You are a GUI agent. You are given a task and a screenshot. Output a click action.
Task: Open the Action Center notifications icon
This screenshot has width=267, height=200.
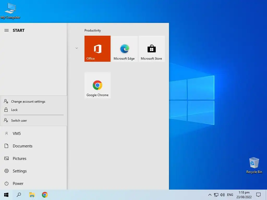point(258,195)
